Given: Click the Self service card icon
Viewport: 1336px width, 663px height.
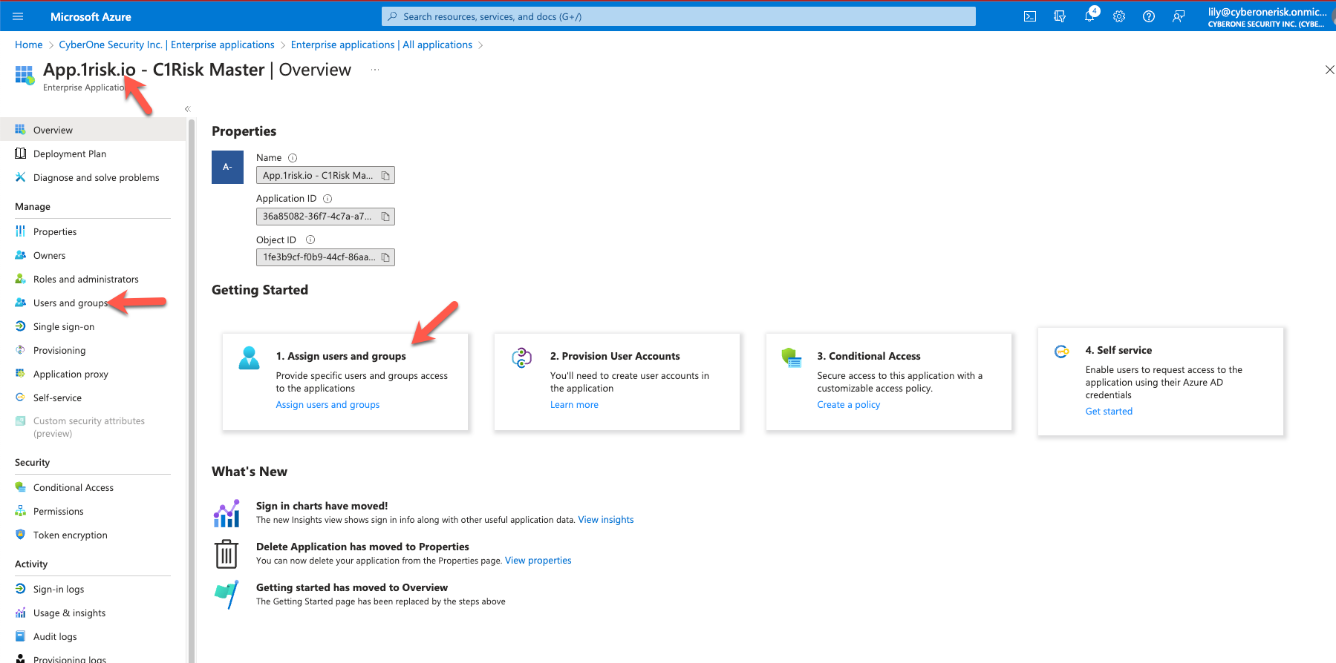Looking at the screenshot, I should pos(1062,352).
